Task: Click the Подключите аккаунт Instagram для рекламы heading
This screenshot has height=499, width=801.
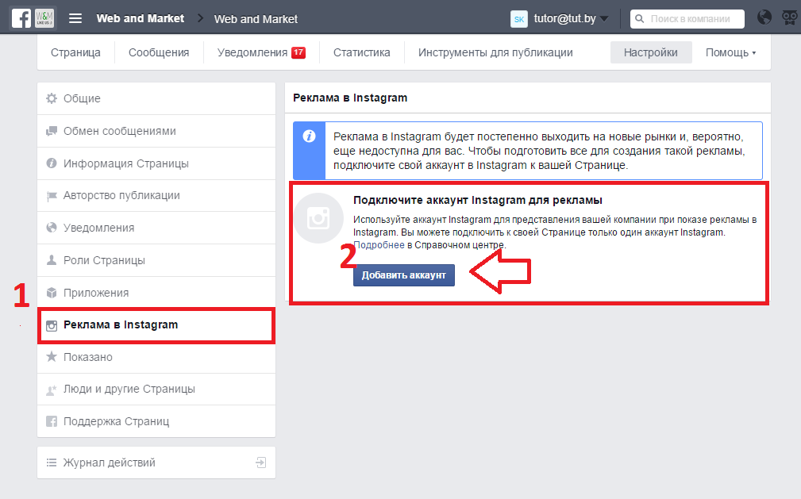Action: coord(478,200)
